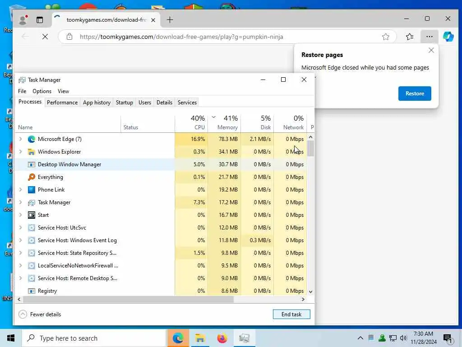Open File Explorer from the taskbar

(200, 338)
